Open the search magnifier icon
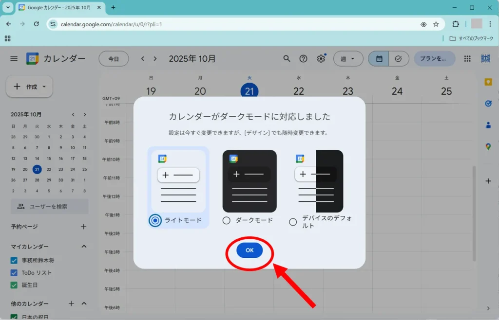This screenshot has height=320, width=499. coord(287,58)
